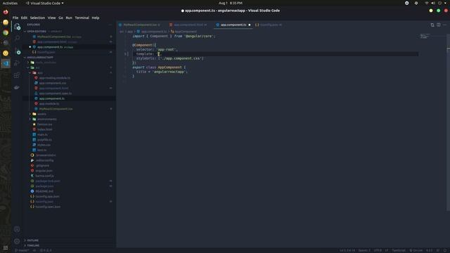Click the TypeScript language mode in status bar
This screenshot has width=450, height=253.
click(x=399, y=250)
